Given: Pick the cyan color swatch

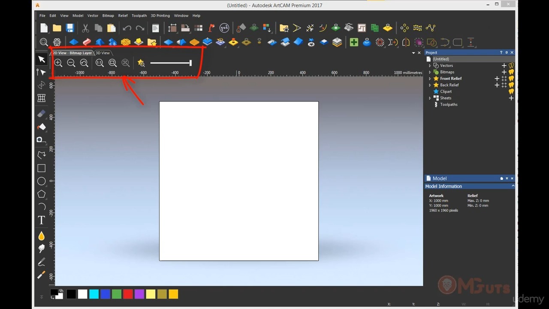Looking at the screenshot, I should coord(94,294).
